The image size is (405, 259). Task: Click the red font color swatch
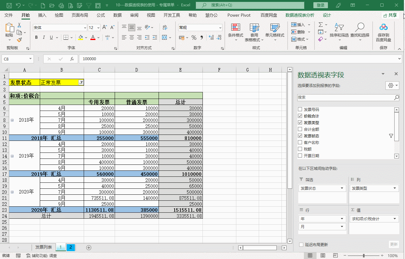tap(93, 37)
